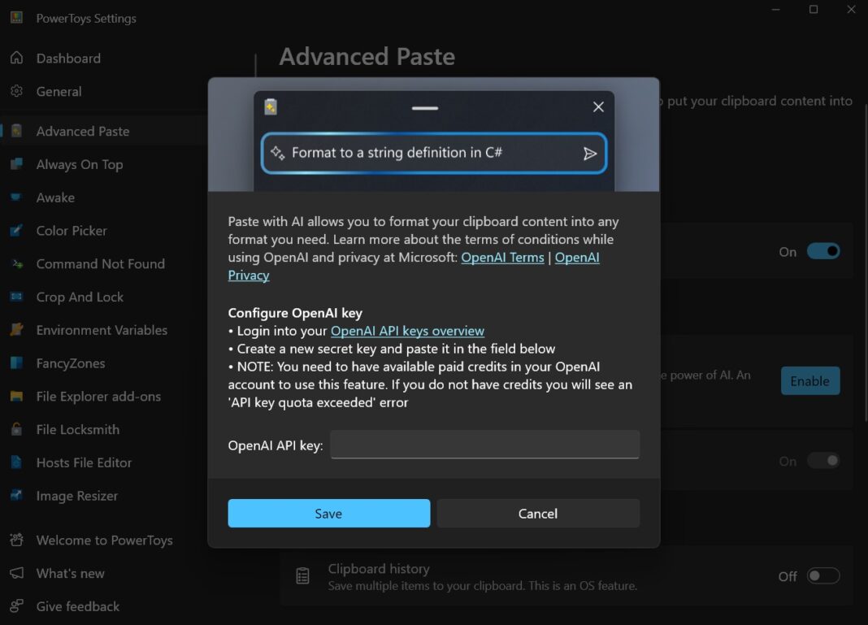The width and height of the screenshot is (868, 625).
Task: Enable the Clipboard history toggle
Action: point(822,575)
